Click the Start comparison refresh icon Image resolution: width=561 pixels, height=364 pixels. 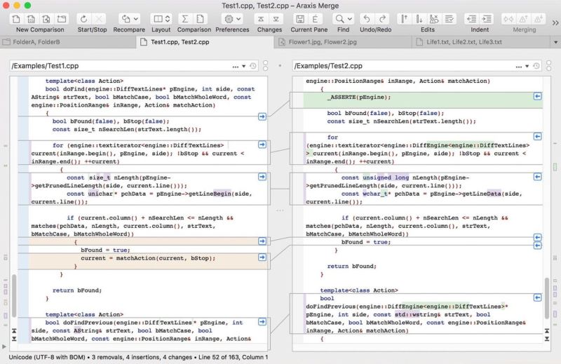(x=83, y=19)
